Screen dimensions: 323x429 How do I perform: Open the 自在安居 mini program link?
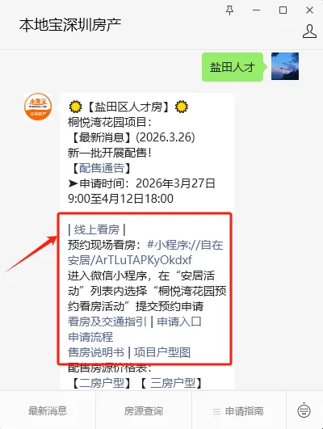145,252
